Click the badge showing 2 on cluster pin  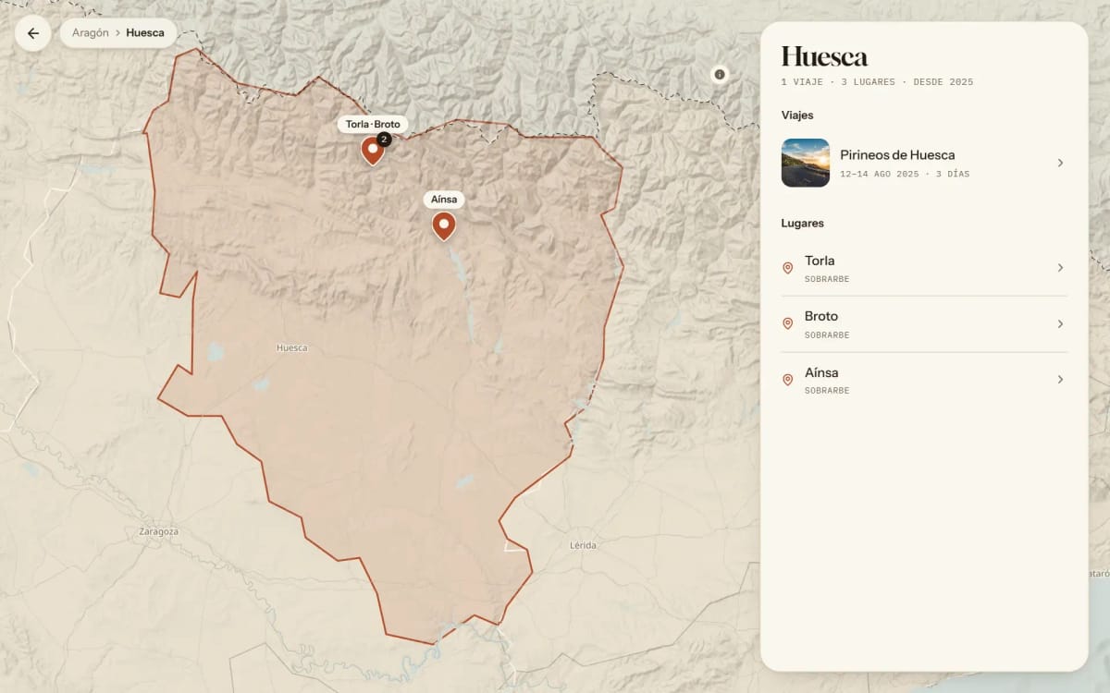(x=384, y=139)
